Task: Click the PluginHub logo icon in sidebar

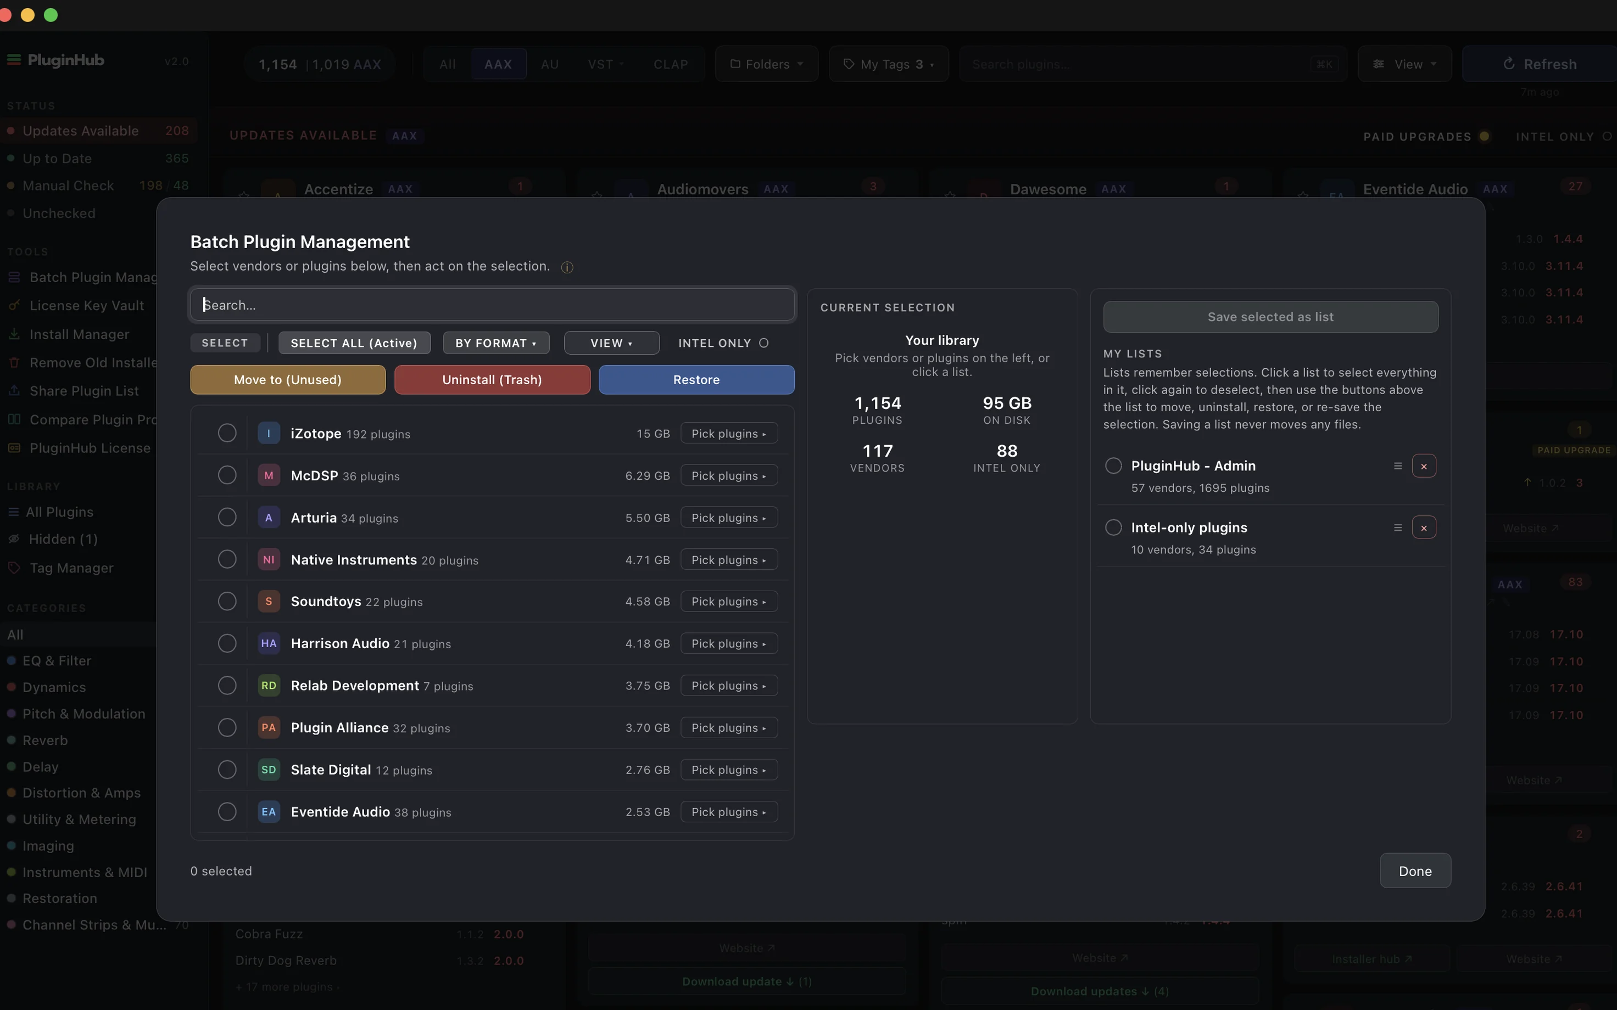Action: click(14, 60)
